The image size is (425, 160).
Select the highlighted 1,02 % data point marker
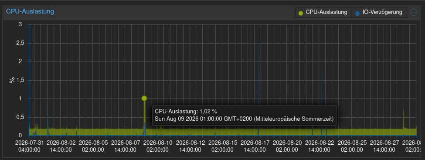coord(144,98)
